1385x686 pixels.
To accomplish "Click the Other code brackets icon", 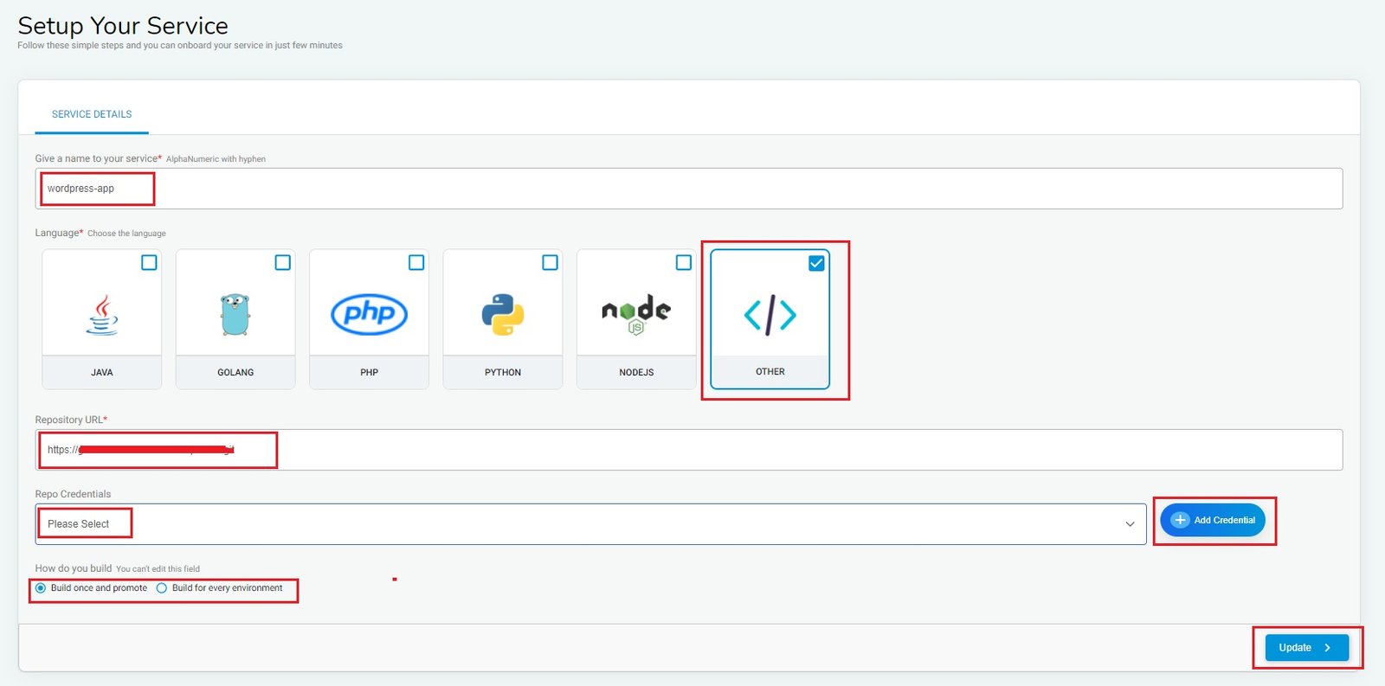I will pos(770,315).
